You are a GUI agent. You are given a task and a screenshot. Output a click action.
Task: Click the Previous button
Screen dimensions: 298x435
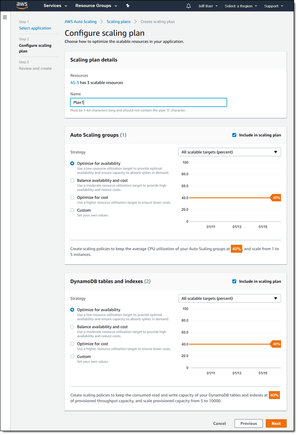(249, 423)
